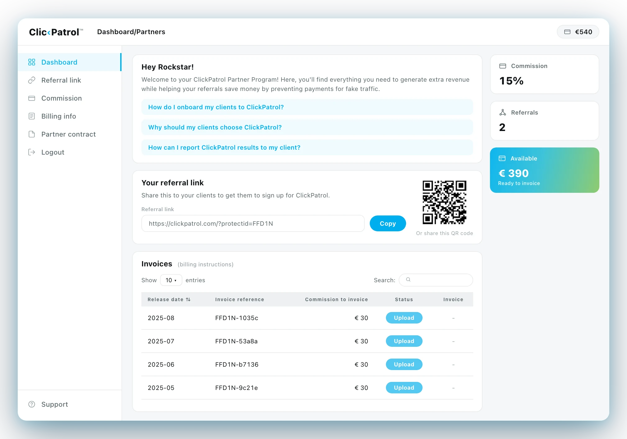This screenshot has height=439, width=627.
Task: Click the €540 balance pill
Action: point(578,32)
